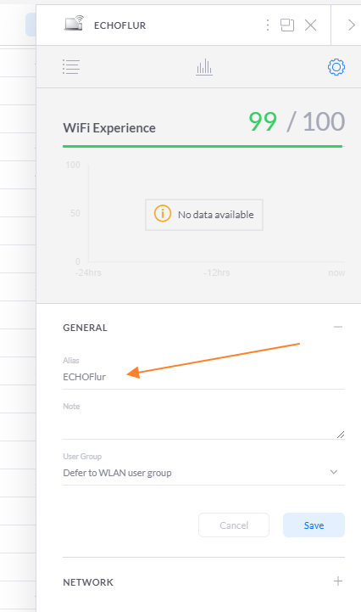This screenshot has height=612, width=361.
Task: Click the green WiFi Experience progress bar
Action: coord(203,146)
